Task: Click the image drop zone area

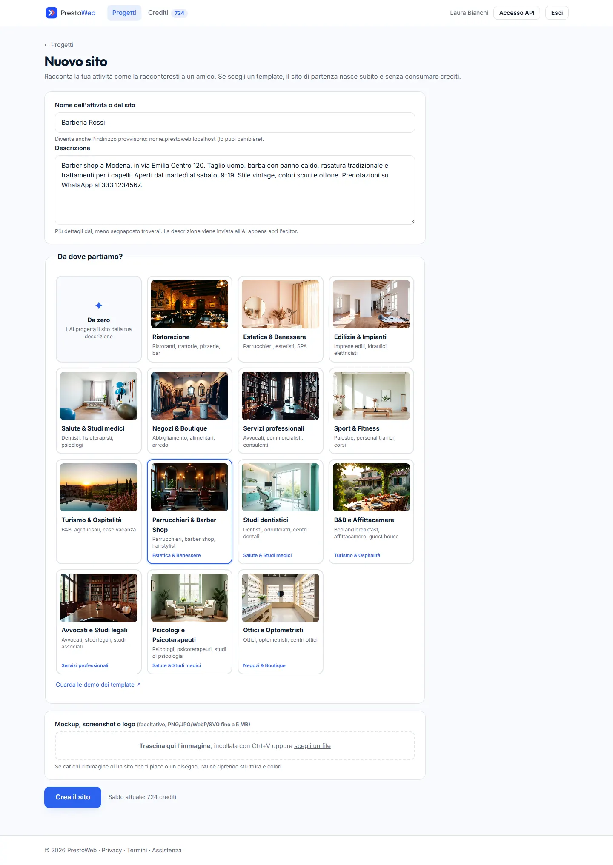Action: [x=235, y=746]
